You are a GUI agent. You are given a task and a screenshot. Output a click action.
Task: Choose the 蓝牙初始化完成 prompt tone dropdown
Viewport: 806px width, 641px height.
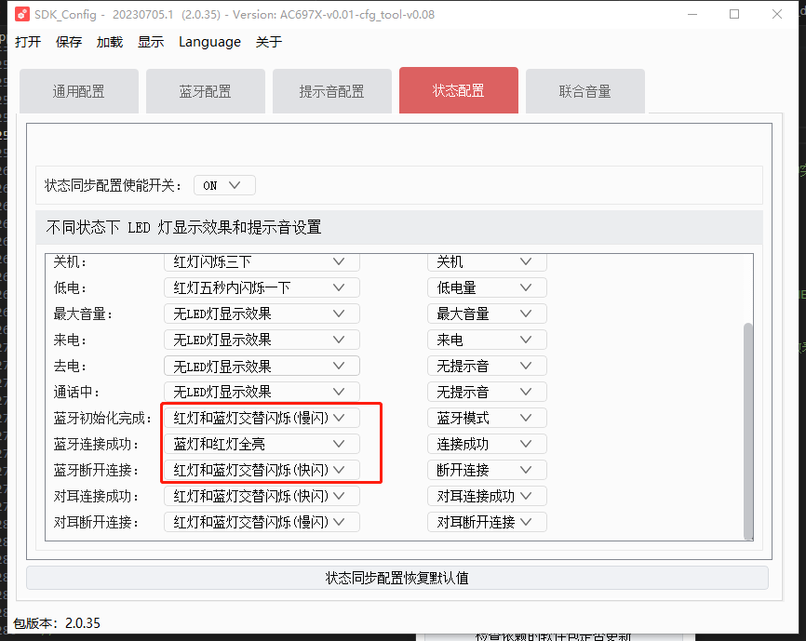[x=487, y=418]
